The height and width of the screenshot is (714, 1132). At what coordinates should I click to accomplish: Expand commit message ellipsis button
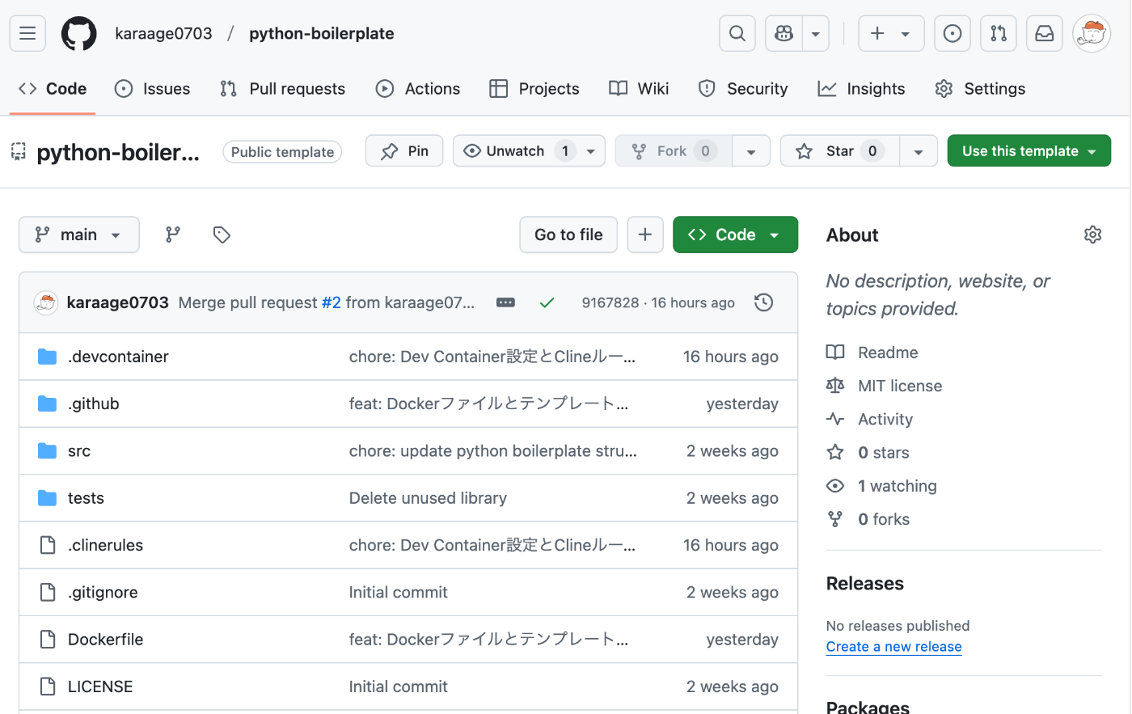coord(505,302)
